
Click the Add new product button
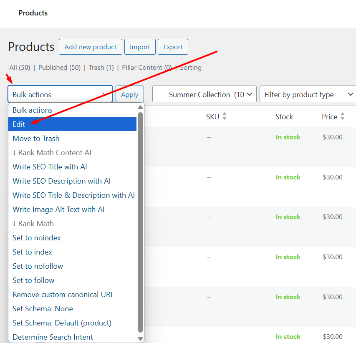pos(91,47)
